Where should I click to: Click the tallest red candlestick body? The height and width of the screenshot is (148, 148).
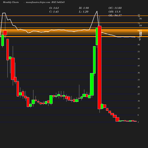(99, 67)
